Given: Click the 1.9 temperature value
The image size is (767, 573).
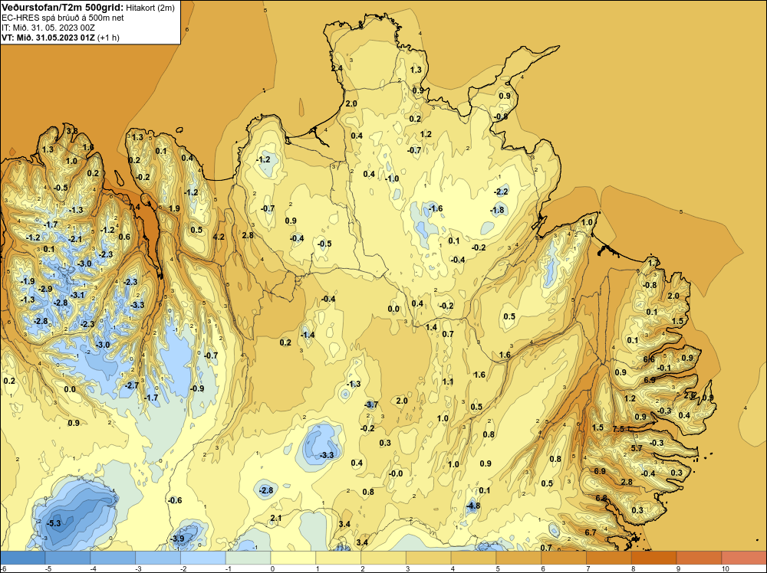Looking at the screenshot, I should (174, 208).
